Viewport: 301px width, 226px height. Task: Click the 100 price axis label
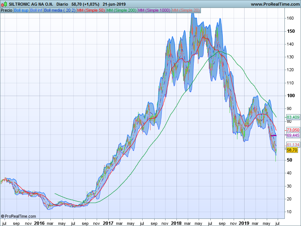point(290,96)
